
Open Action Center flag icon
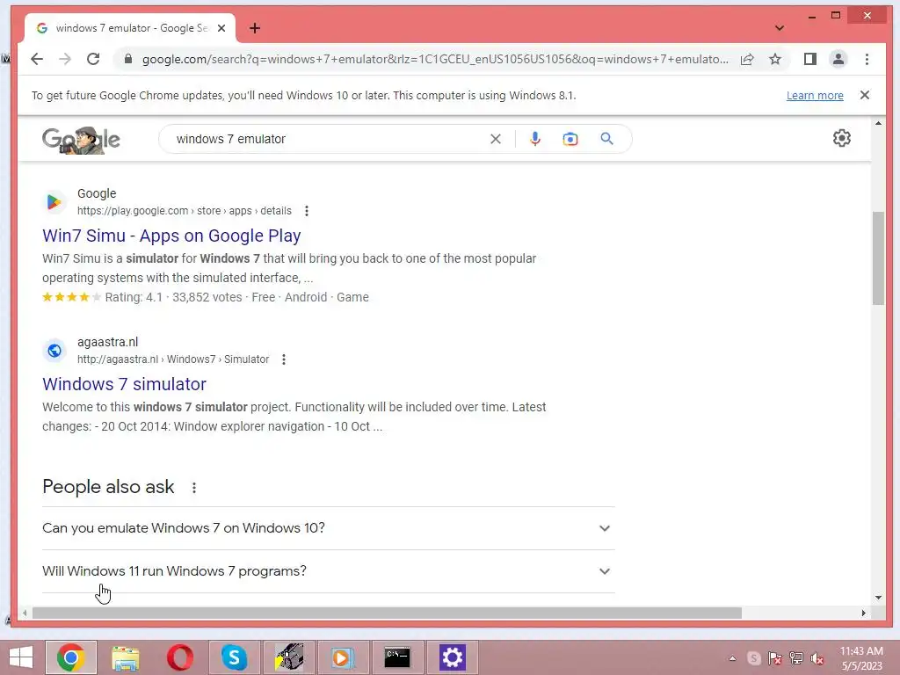[775, 658]
